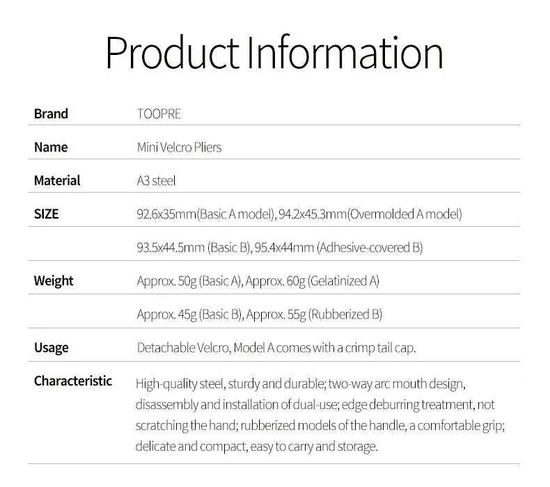550x487 pixels.
Task: Select the SIZE label
Action: [x=47, y=214]
